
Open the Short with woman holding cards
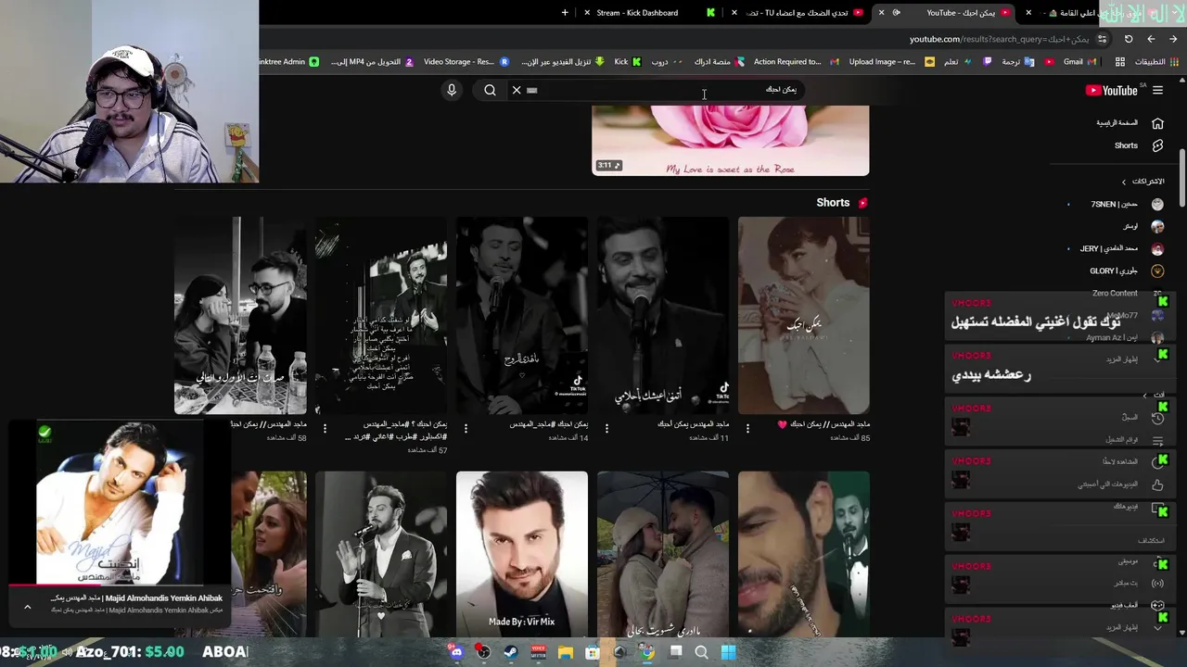point(803,315)
